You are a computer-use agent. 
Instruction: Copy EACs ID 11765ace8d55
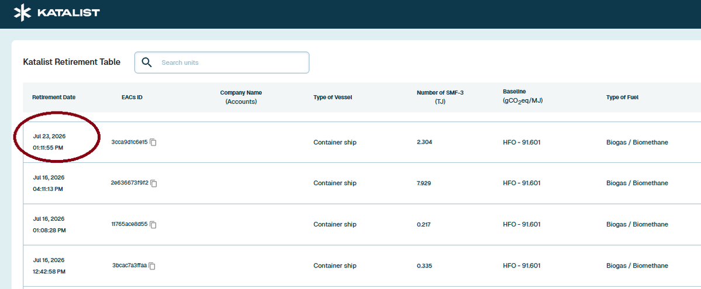tap(153, 225)
